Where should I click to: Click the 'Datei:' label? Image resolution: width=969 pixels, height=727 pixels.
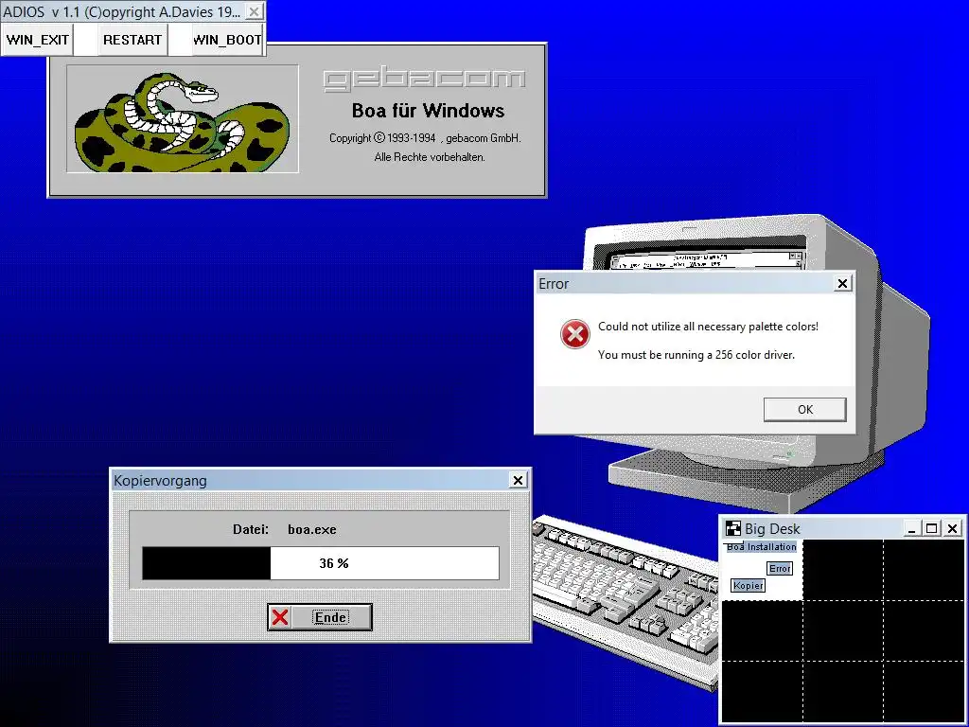pyautogui.click(x=250, y=530)
